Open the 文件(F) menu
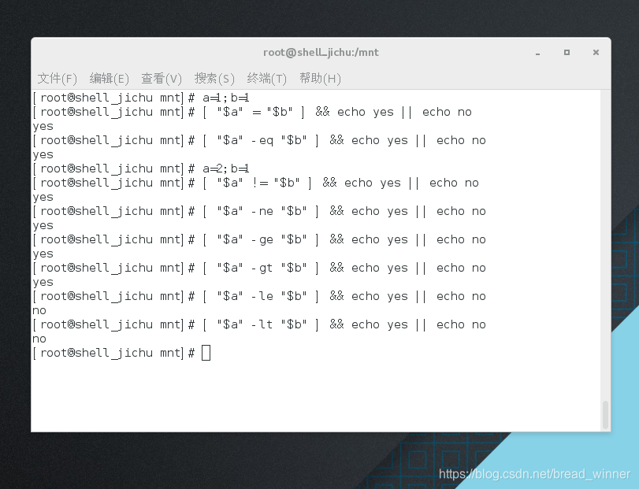The height and width of the screenshot is (489, 639). click(x=57, y=78)
